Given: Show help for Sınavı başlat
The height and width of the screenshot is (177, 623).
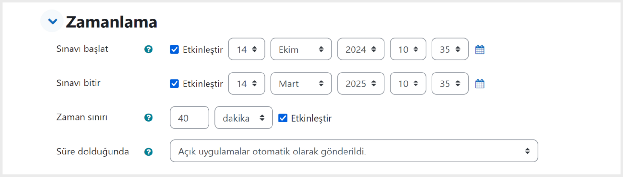Looking at the screenshot, I should pyautogui.click(x=148, y=49).
